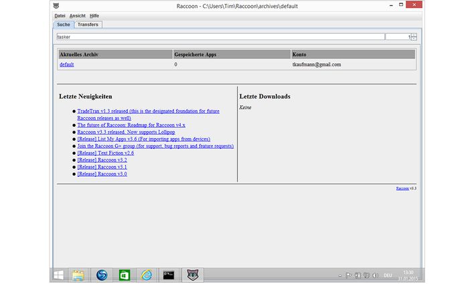This screenshot has height=284, width=474.
Task: Click the Raccoon app icon in title bar
Action: pos(56,6)
